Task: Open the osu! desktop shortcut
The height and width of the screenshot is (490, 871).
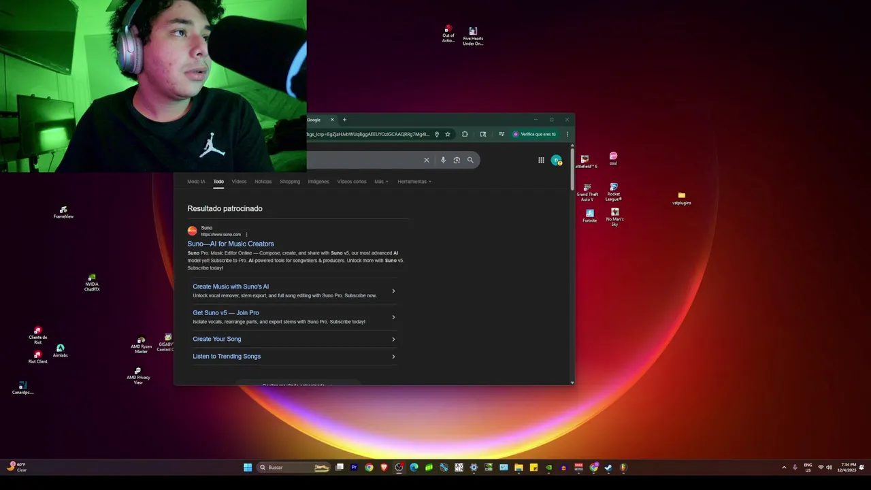Action: [613, 159]
